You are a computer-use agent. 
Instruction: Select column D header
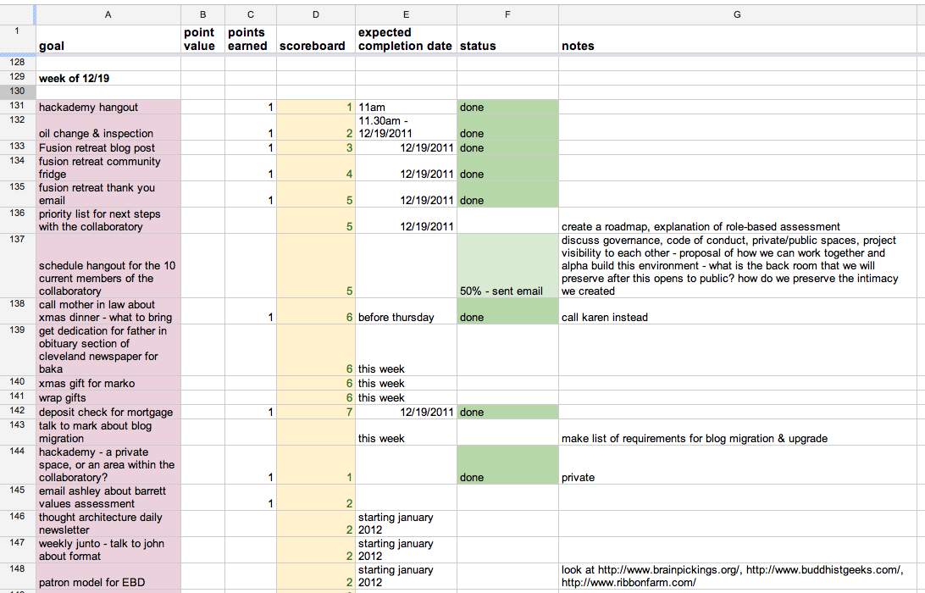[x=315, y=14]
